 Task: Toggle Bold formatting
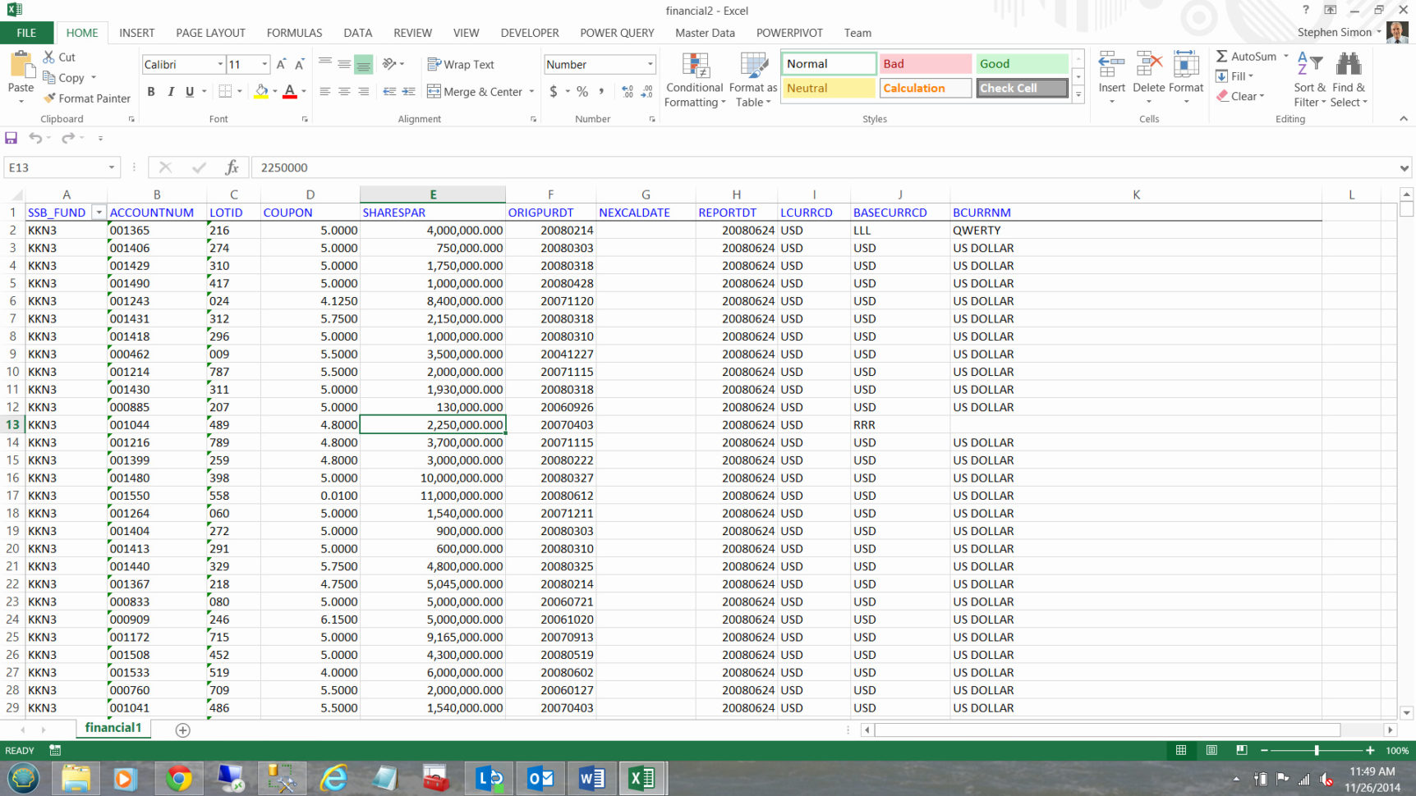click(x=150, y=91)
